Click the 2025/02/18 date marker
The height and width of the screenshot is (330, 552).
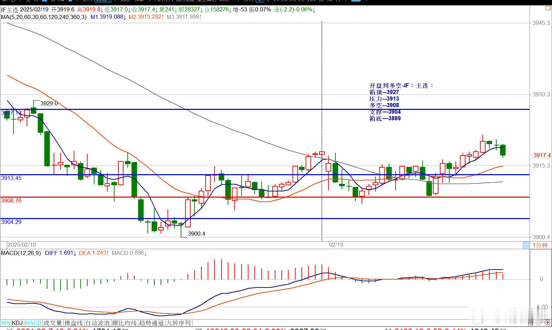point(22,245)
